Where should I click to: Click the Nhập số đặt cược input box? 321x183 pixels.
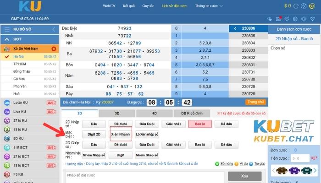point(145,178)
